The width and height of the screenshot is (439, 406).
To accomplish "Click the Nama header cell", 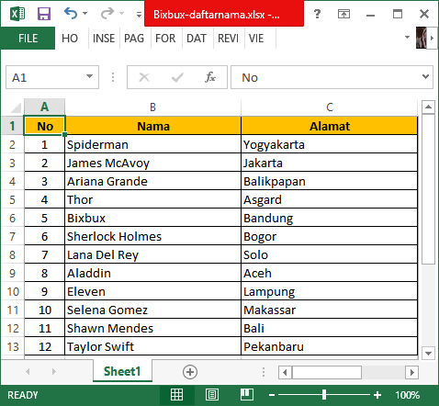I will [153, 126].
